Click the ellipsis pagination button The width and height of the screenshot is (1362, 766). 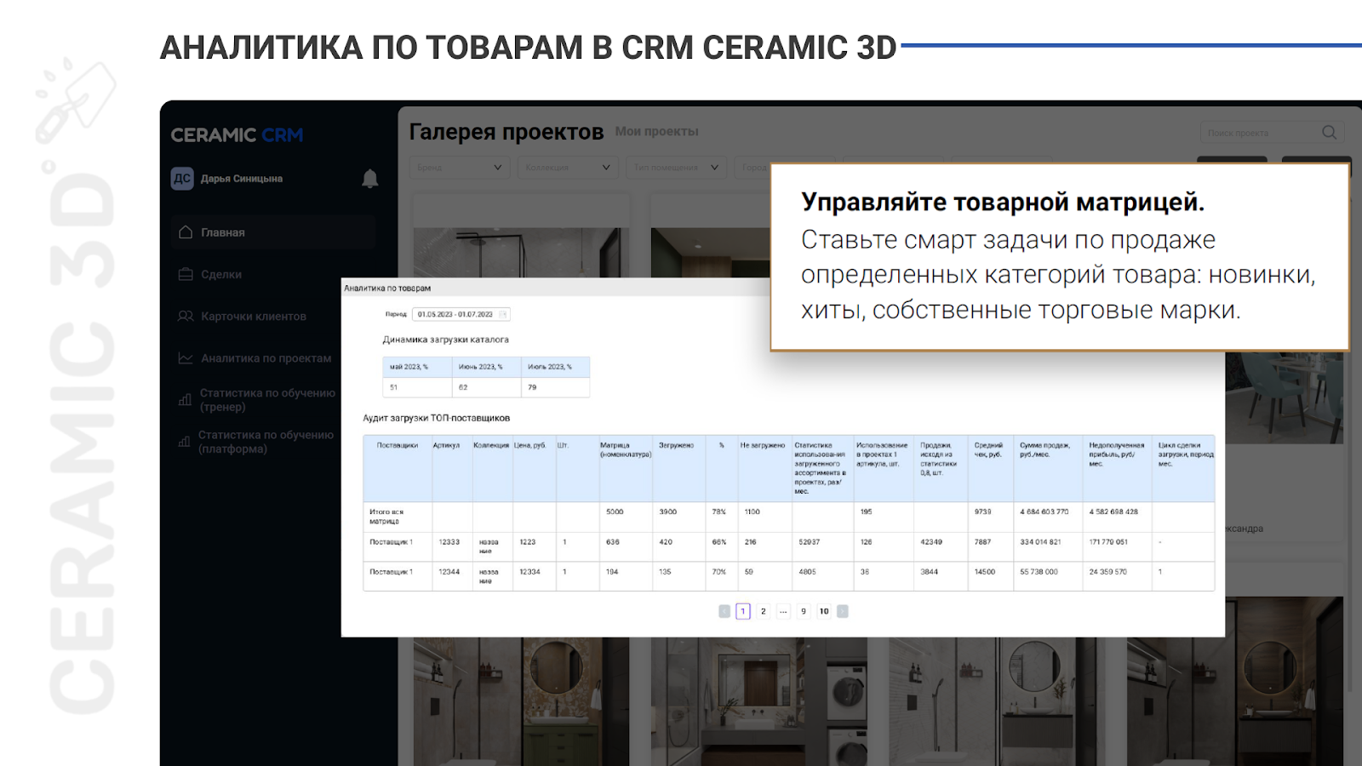(x=783, y=611)
